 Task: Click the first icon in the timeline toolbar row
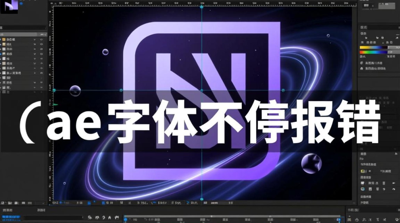point(90,217)
